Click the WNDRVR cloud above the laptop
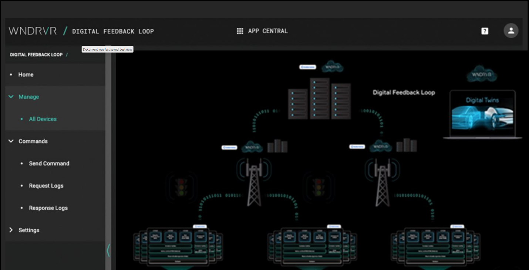The width and height of the screenshot is (529, 270). [481, 74]
